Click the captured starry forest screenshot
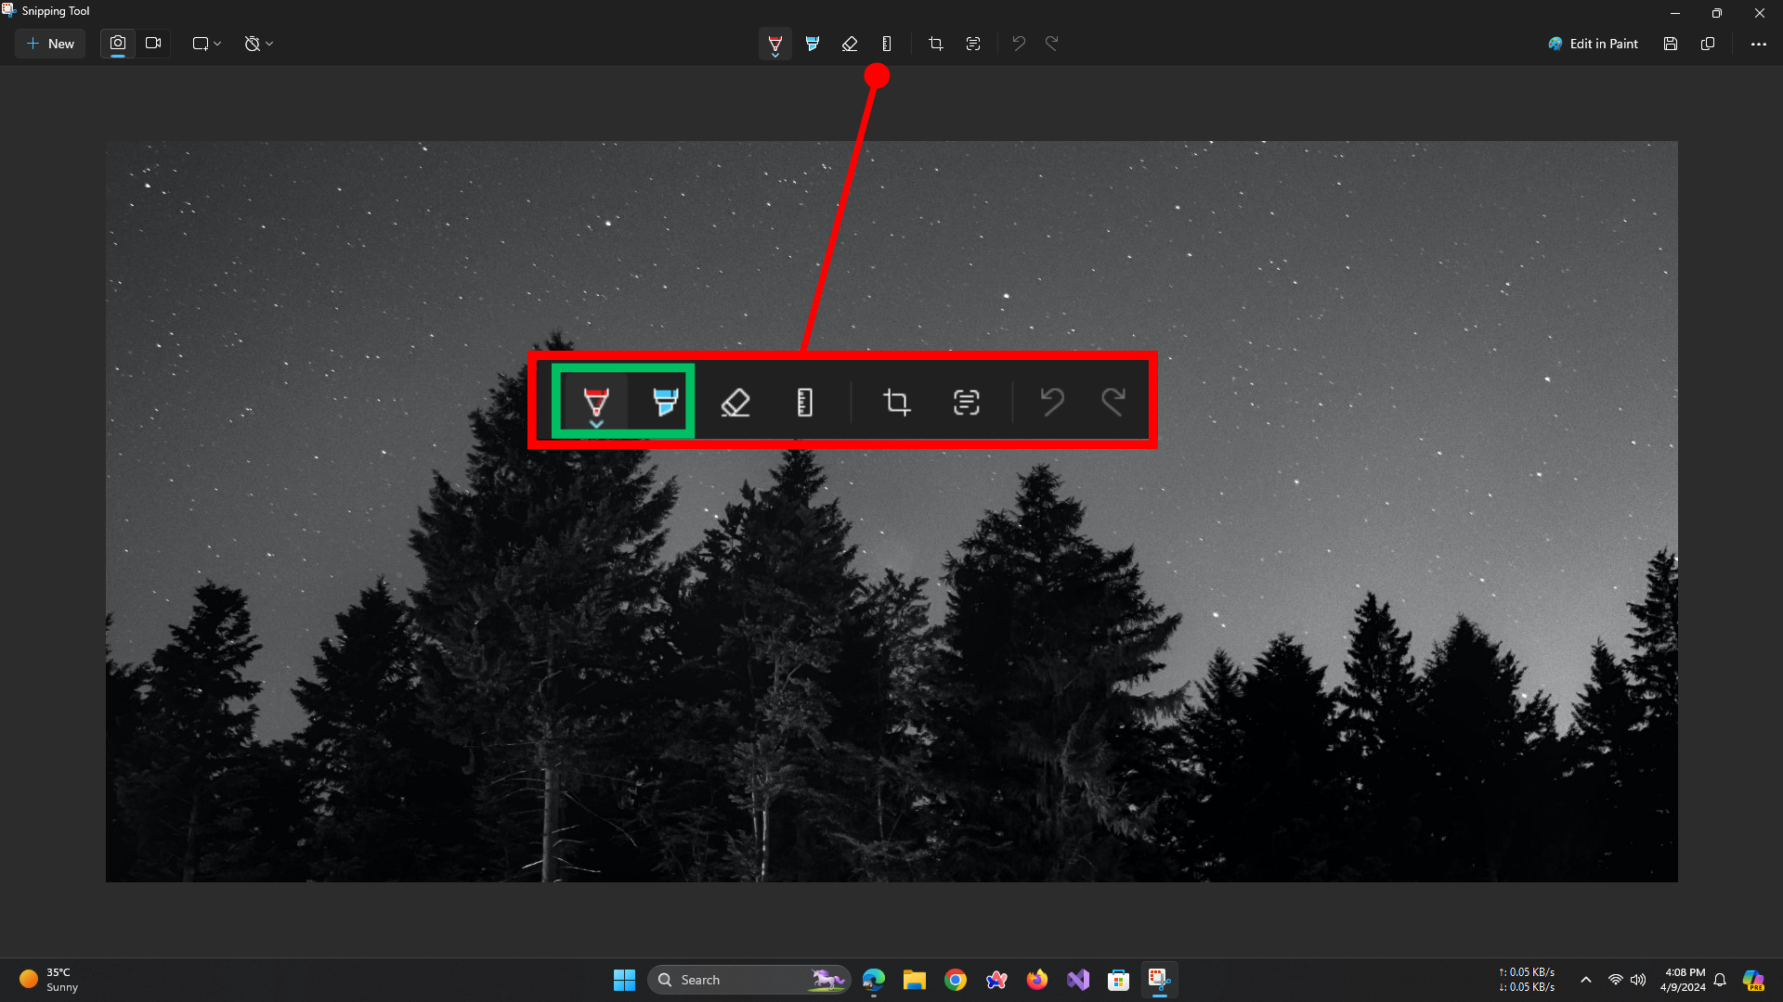1783x1002 pixels. [x=891, y=649]
